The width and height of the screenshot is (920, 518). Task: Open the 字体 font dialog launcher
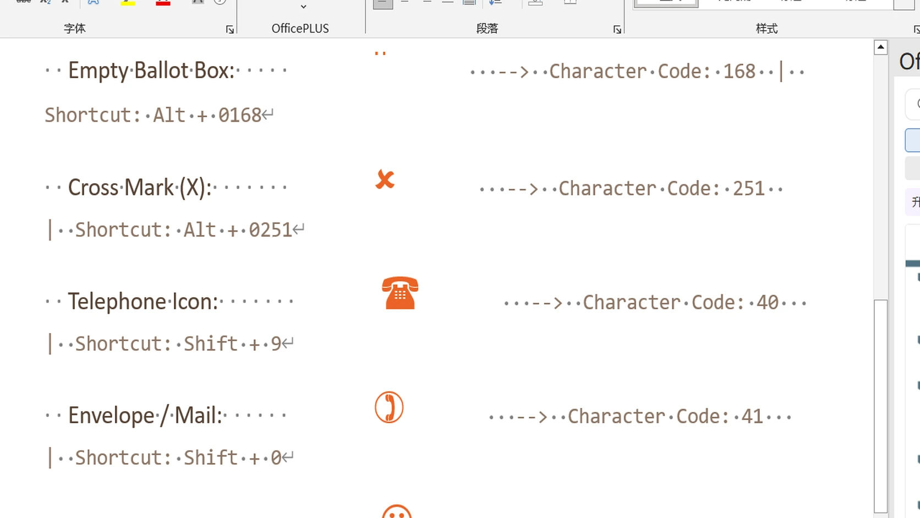(230, 30)
